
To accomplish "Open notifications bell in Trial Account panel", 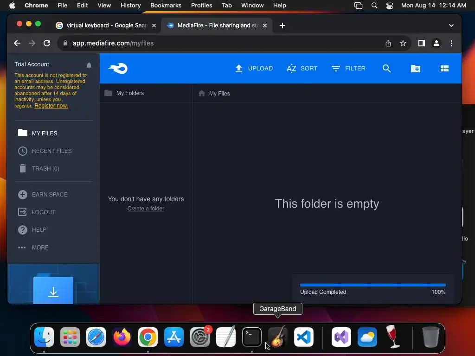I will click(x=89, y=65).
